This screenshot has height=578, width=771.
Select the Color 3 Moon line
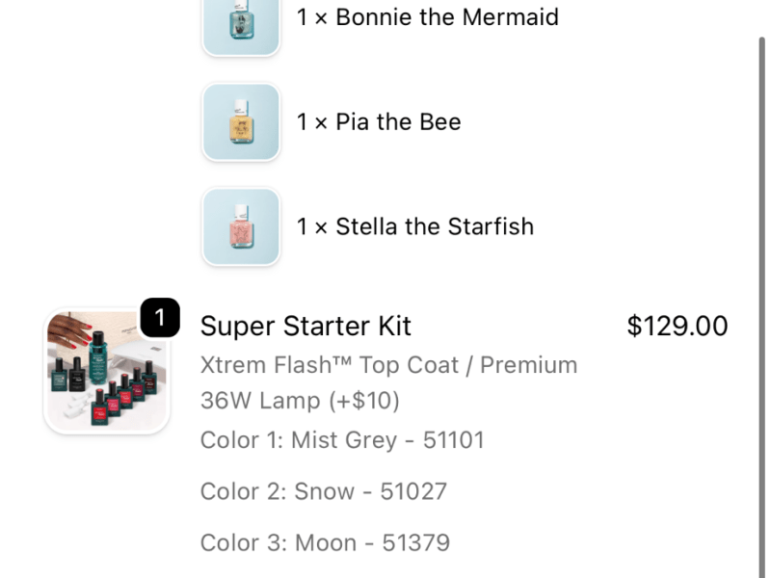(325, 542)
